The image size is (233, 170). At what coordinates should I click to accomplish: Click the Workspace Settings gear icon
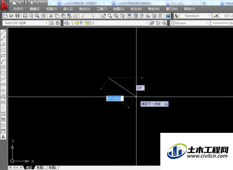(x=51, y=23)
